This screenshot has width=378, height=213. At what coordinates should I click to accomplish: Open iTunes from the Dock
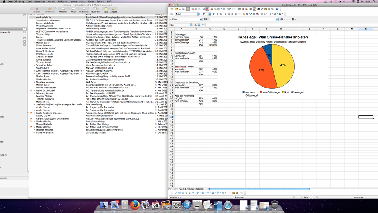click(187, 205)
